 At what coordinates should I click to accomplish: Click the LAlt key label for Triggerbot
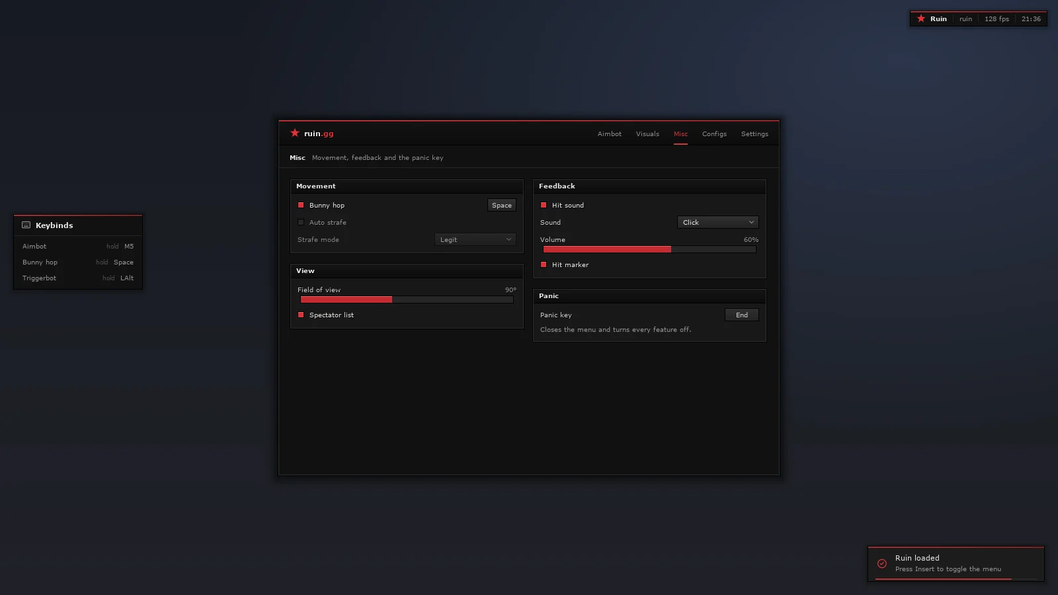click(127, 278)
